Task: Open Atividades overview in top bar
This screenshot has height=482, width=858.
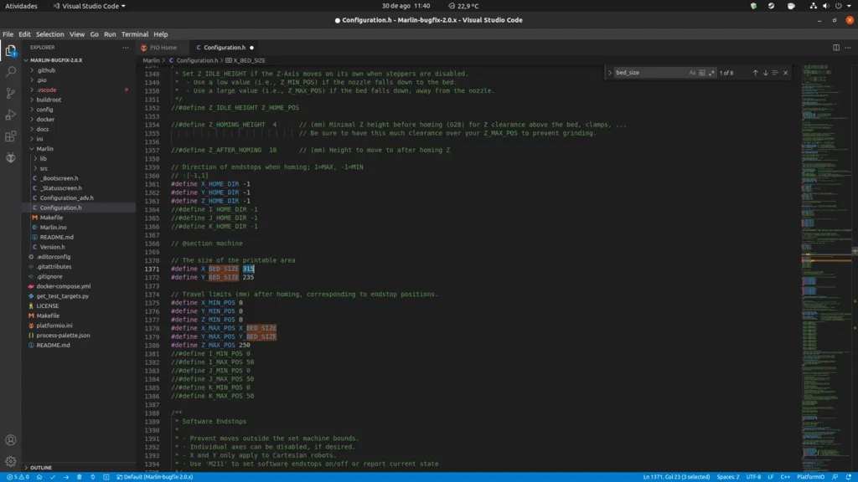Action: pos(21,6)
